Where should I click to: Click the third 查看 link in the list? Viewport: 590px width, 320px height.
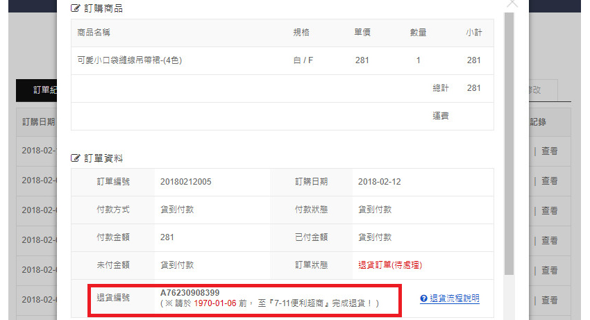[x=550, y=210]
